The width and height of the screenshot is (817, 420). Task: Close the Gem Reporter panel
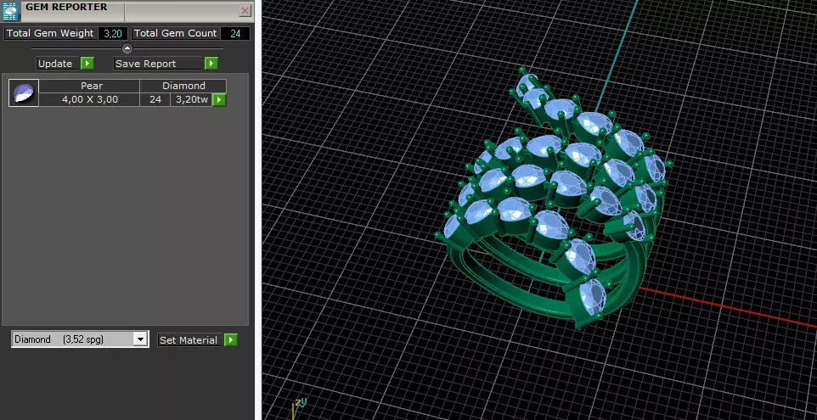pyautogui.click(x=245, y=10)
